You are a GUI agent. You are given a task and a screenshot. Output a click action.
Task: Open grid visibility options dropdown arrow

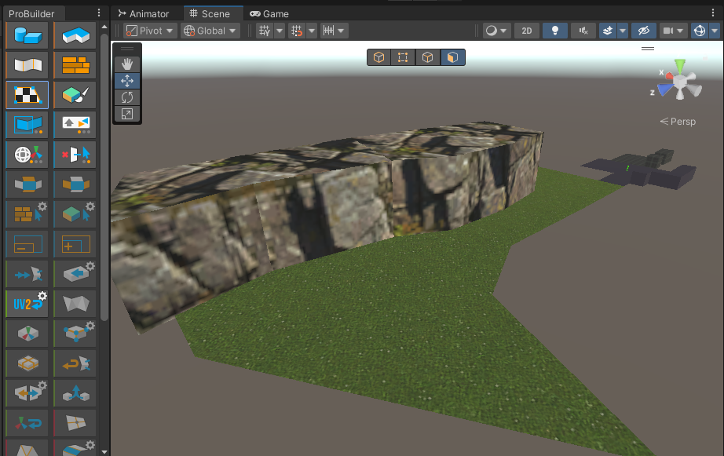click(x=280, y=31)
